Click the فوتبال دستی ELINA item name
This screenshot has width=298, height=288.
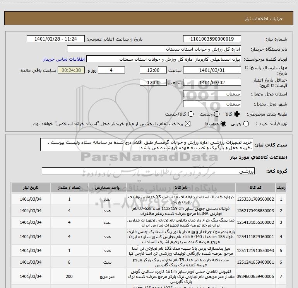tap(181, 211)
